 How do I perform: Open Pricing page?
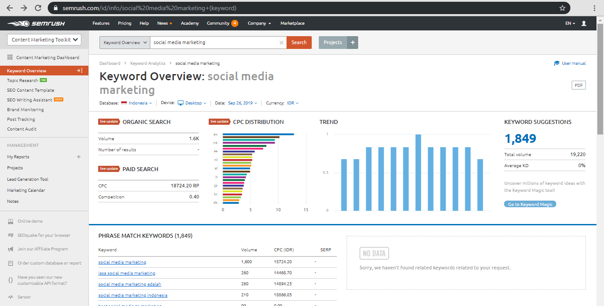pyautogui.click(x=125, y=23)
